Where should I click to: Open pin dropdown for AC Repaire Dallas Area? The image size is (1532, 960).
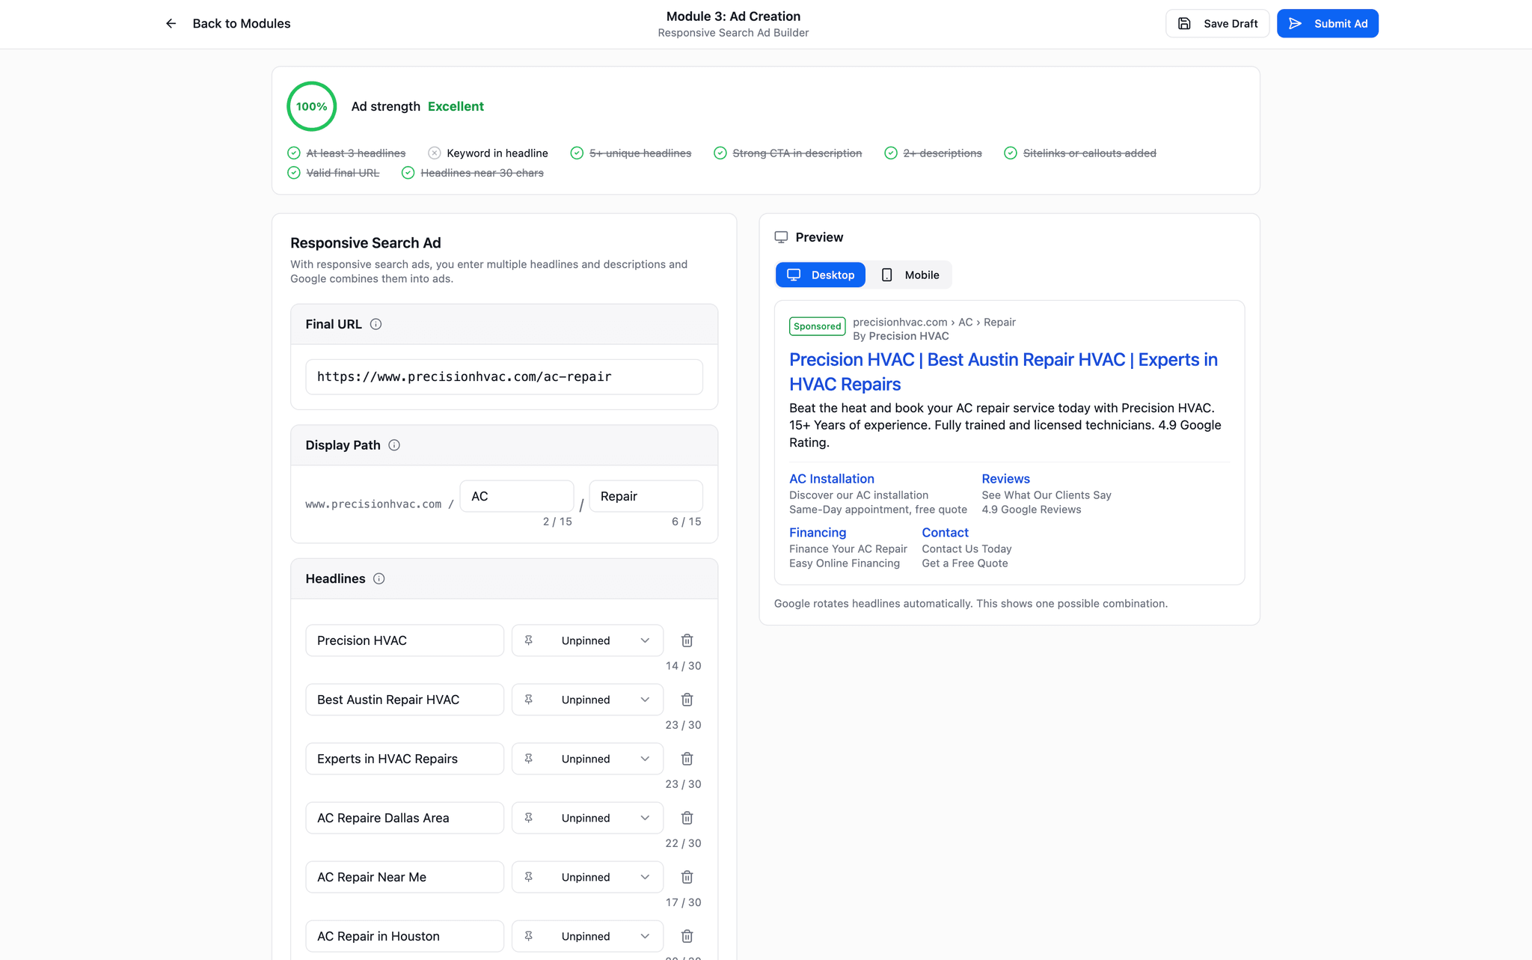[x=587, y=818]
